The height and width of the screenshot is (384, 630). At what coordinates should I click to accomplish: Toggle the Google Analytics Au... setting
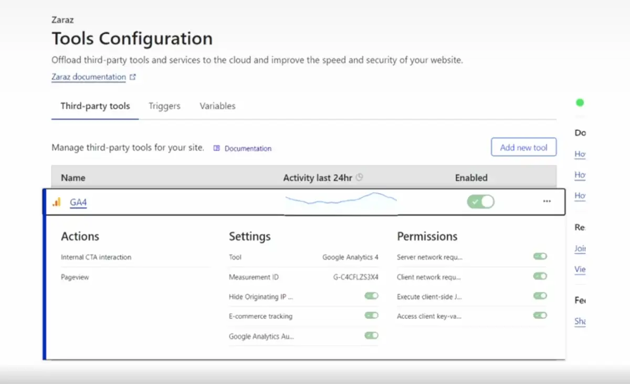(371, 336)
